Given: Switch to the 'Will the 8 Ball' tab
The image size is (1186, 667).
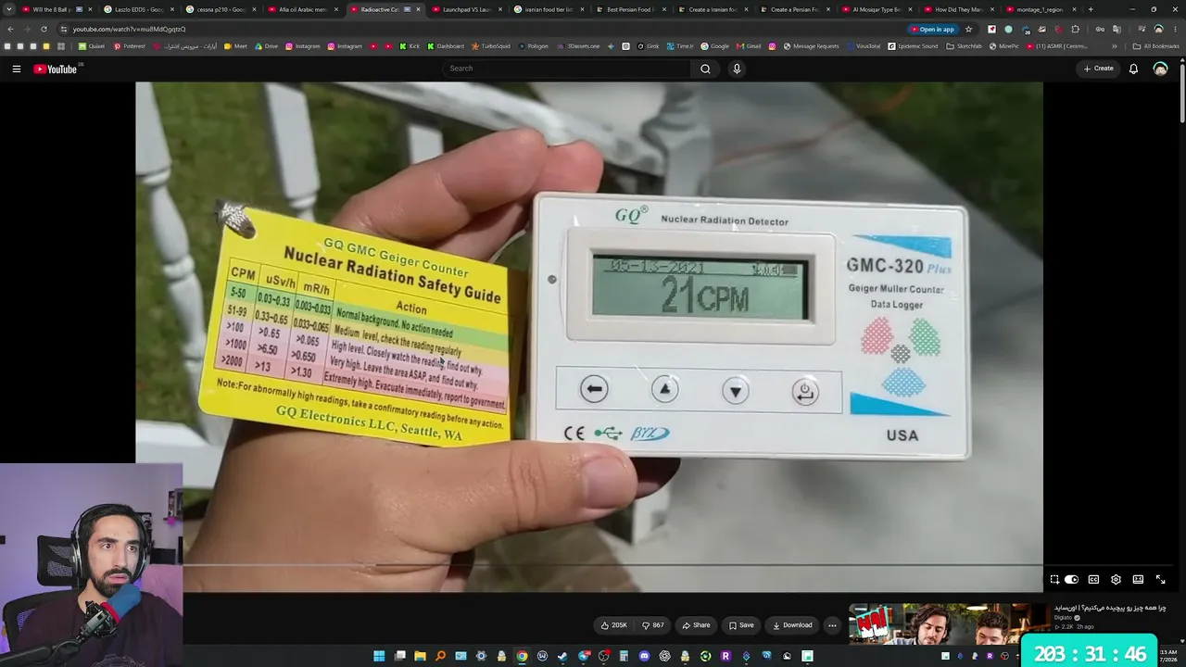Looking at the screenshot, I should point(56,9).
